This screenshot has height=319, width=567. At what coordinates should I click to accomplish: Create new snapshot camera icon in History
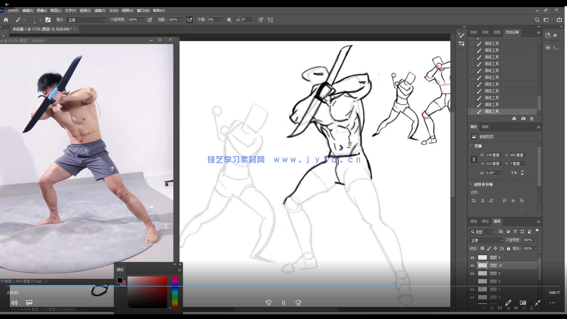pos(523,119)
